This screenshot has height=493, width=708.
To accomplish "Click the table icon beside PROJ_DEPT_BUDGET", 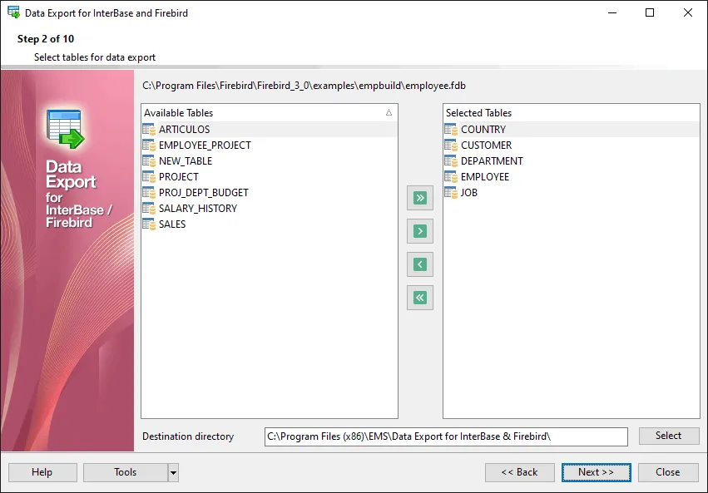I will [x=149, y=193].
